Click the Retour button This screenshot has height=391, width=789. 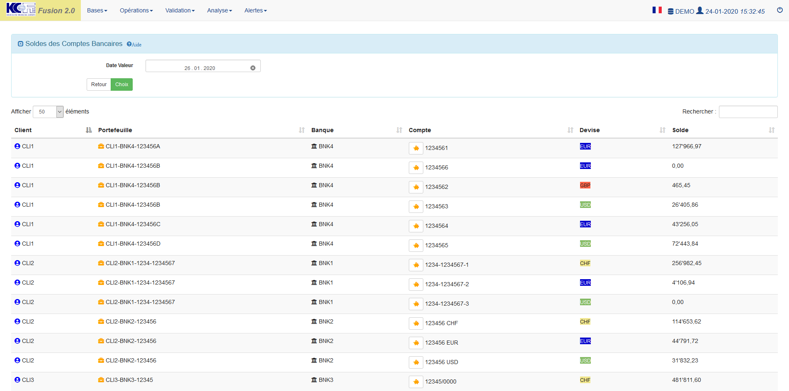pos(99,84)
